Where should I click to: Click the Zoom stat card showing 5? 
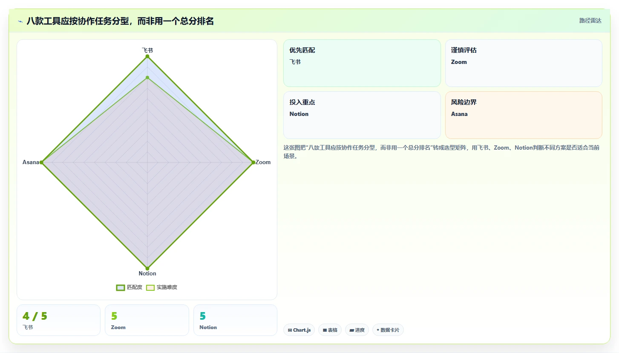pyautogui.click(x=147, y=320)
